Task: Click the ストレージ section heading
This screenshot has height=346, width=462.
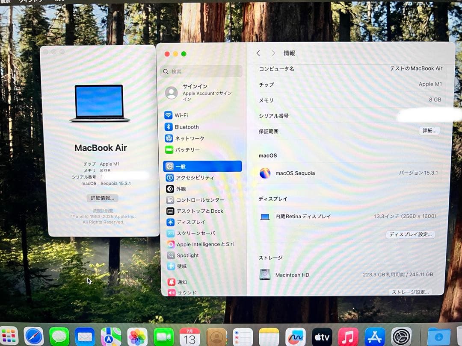Action: [270, 258]
